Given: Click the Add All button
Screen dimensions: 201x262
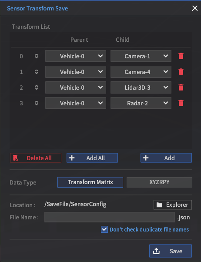Looking at the screenshot, I should (x=92, y=158).
